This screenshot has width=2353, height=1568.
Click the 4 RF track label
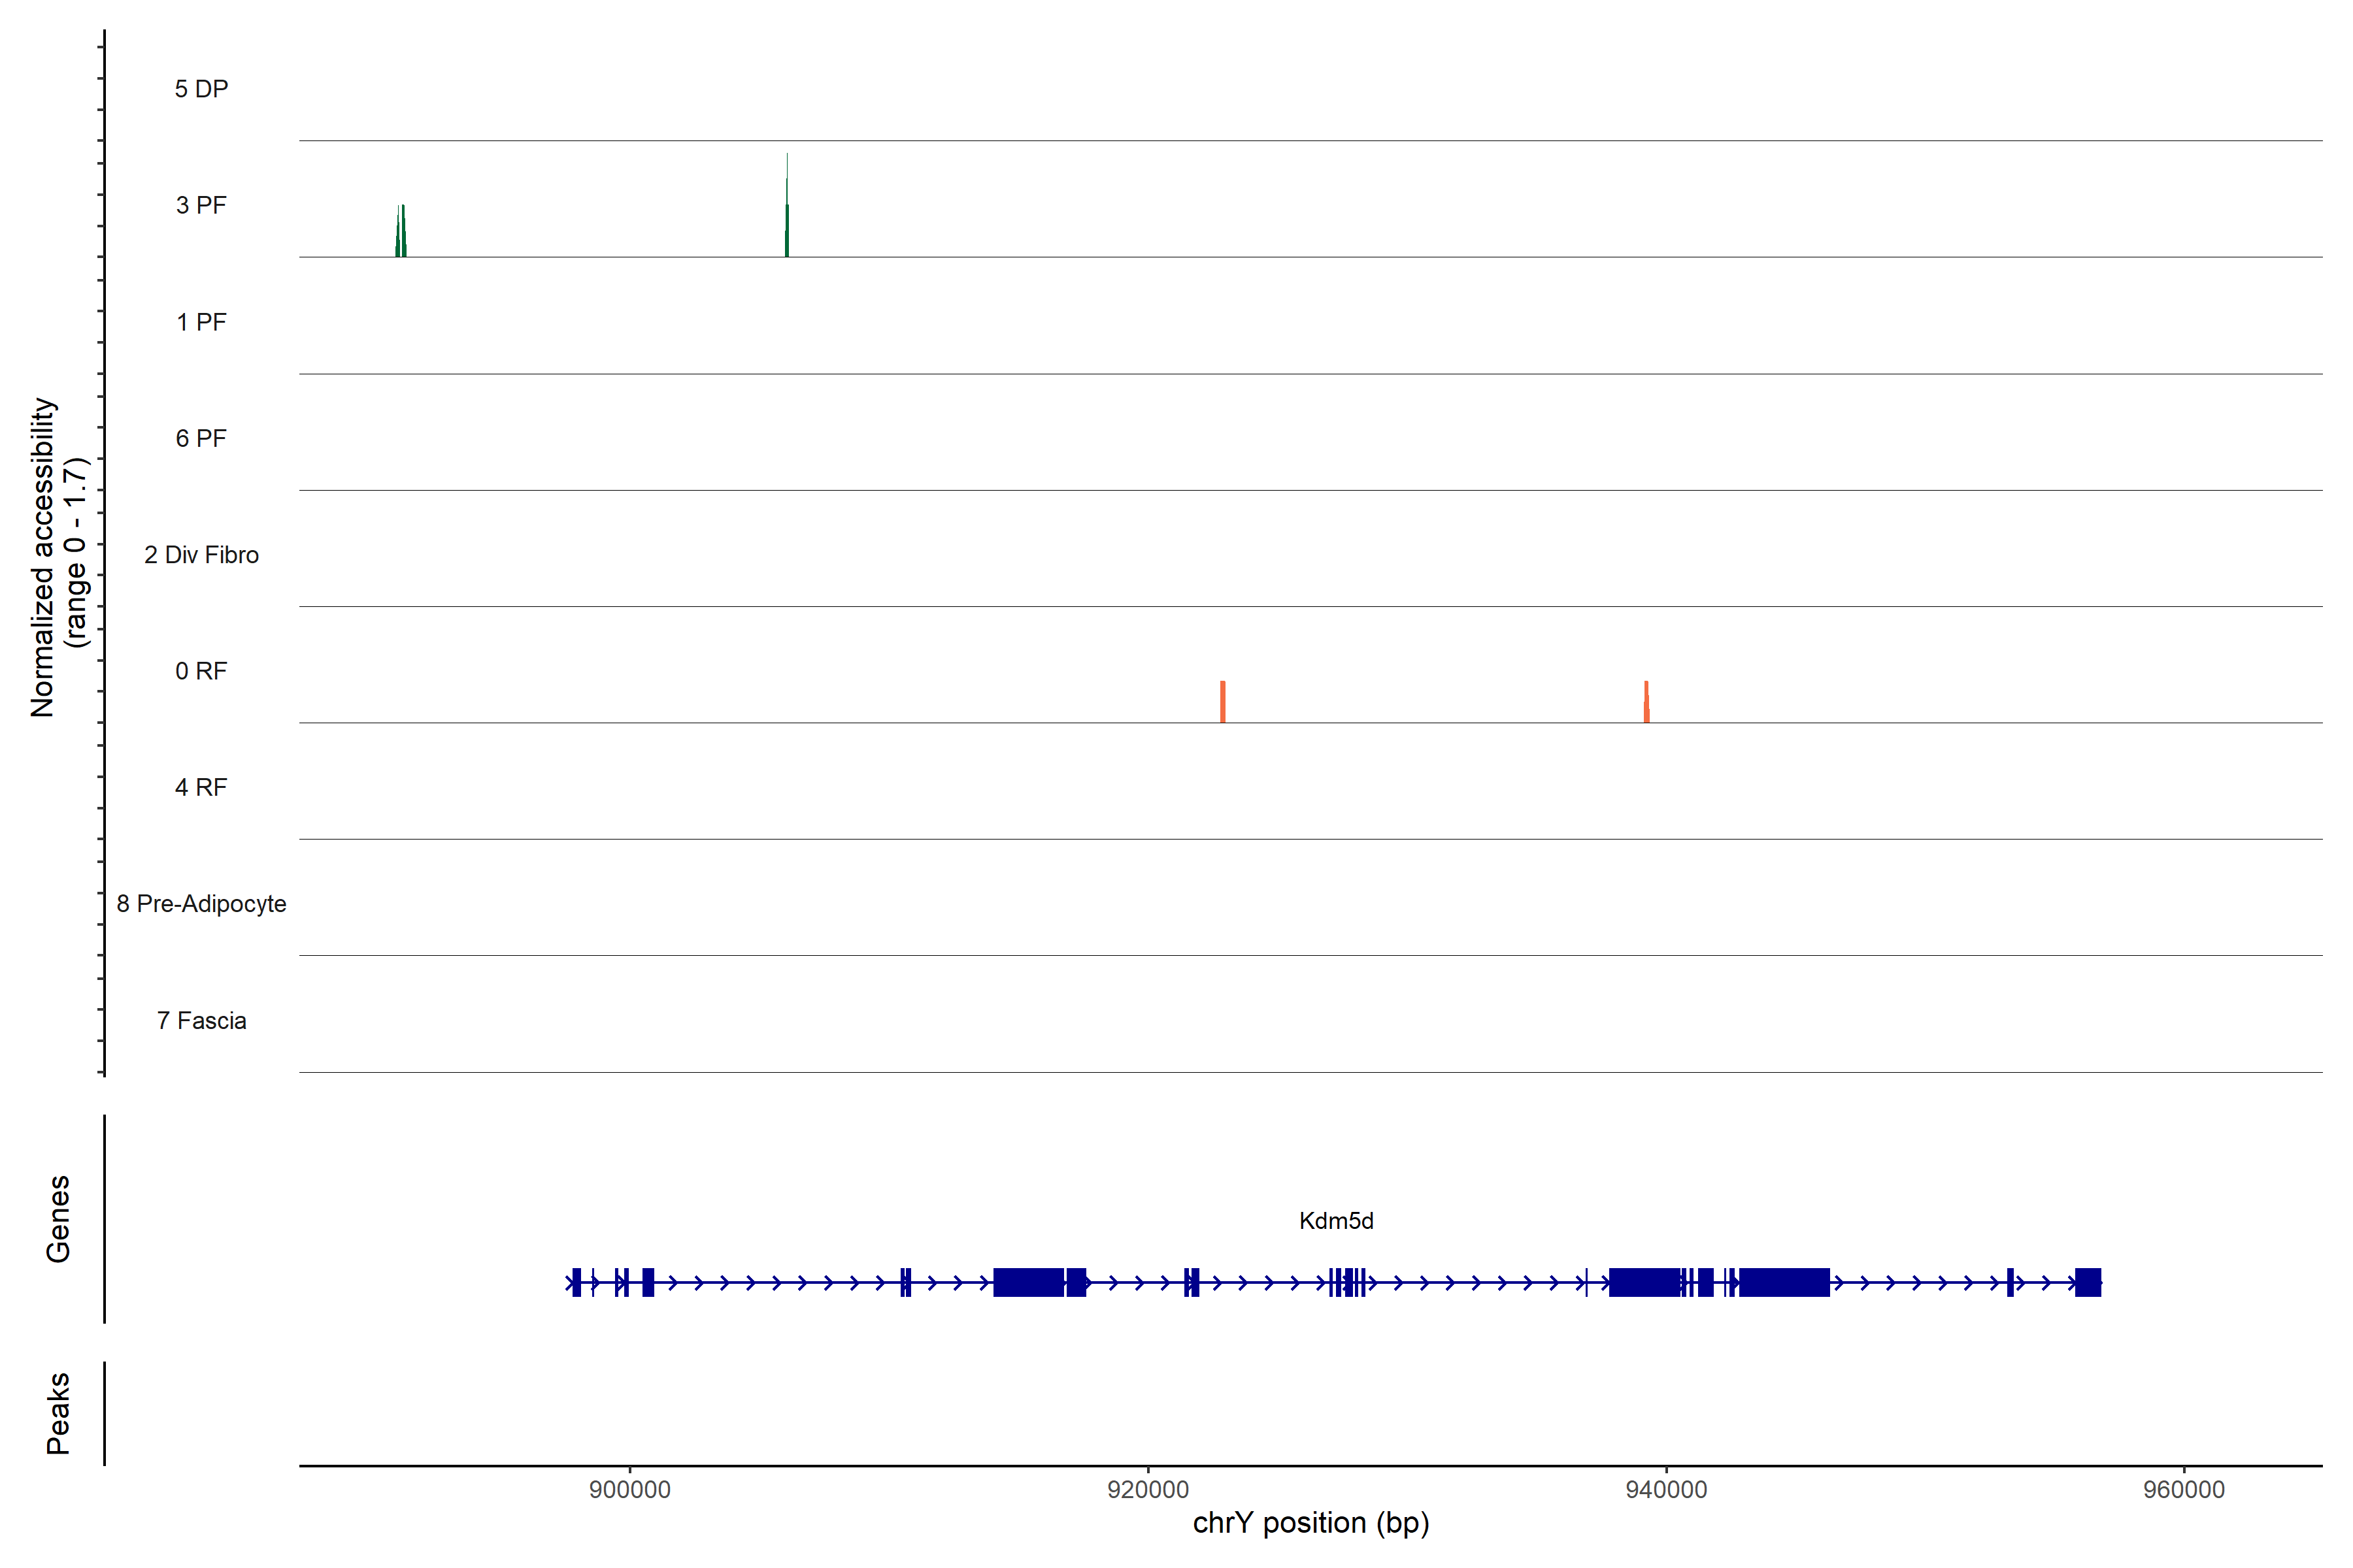click(201, 787)
